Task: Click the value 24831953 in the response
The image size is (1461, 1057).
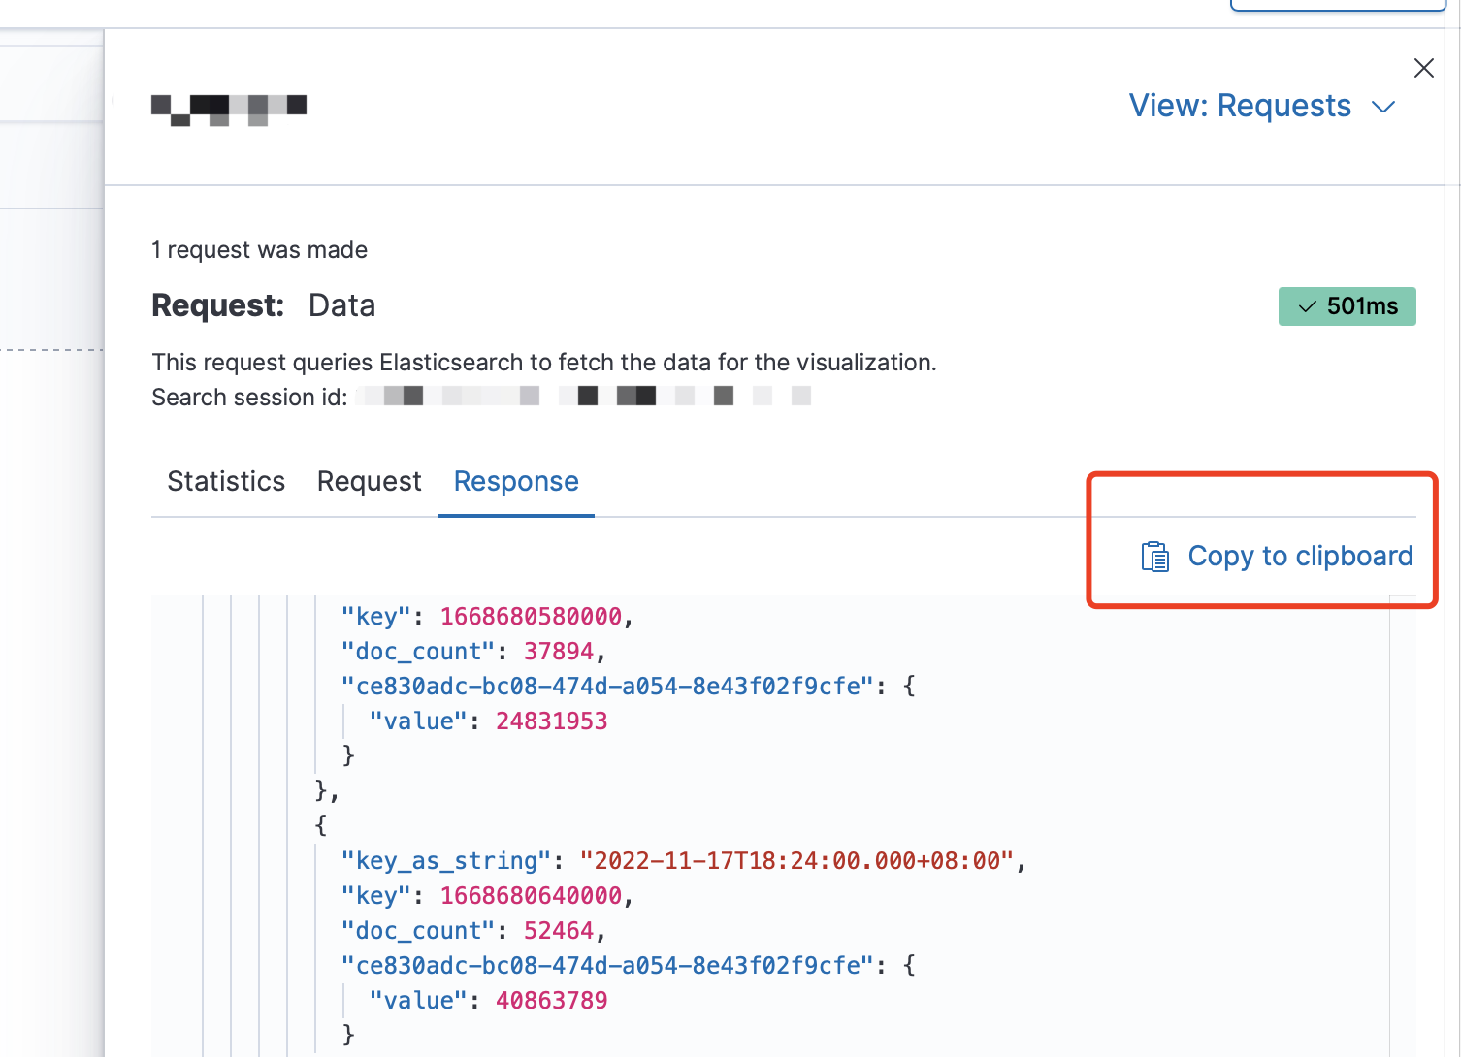Action: tap(551, 721)
